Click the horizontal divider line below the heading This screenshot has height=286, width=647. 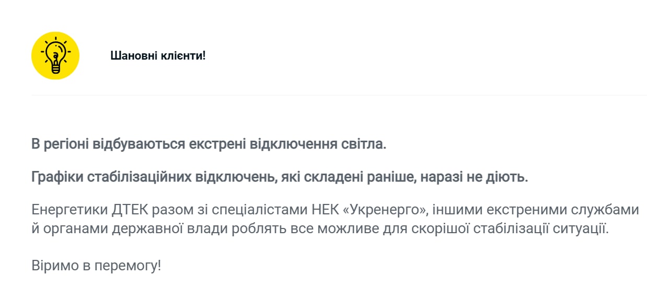point(339,95)
